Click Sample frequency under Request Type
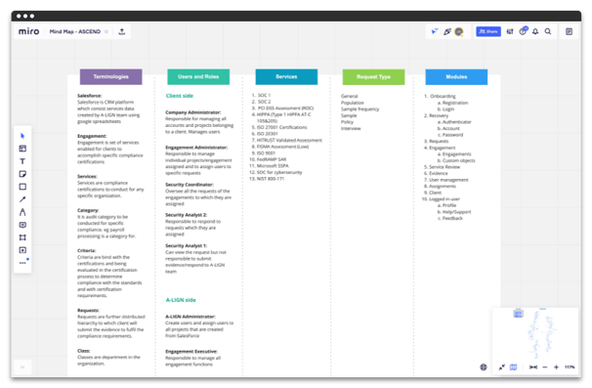 click(x=359, y=109)
